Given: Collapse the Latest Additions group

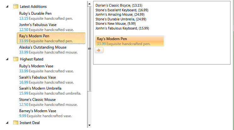Looking at the screenshot, I should point(7,7).
